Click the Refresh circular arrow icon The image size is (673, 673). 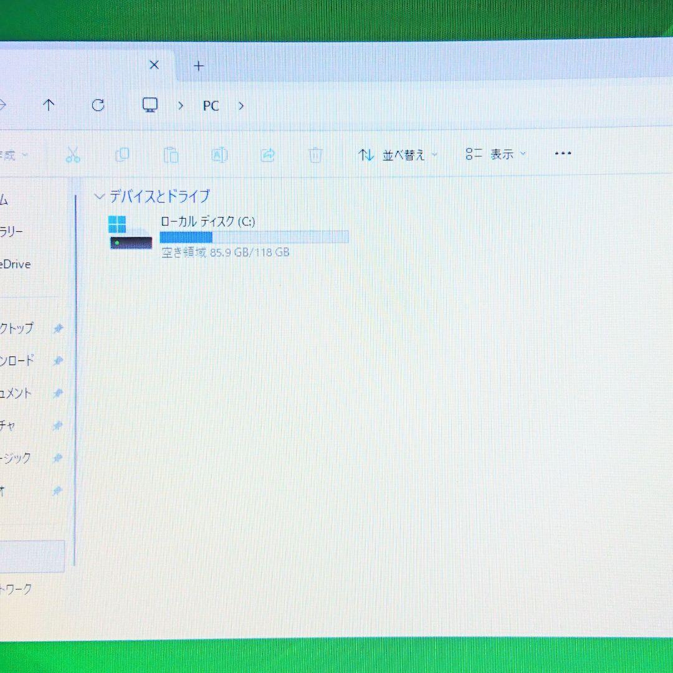tap(98, 105)
